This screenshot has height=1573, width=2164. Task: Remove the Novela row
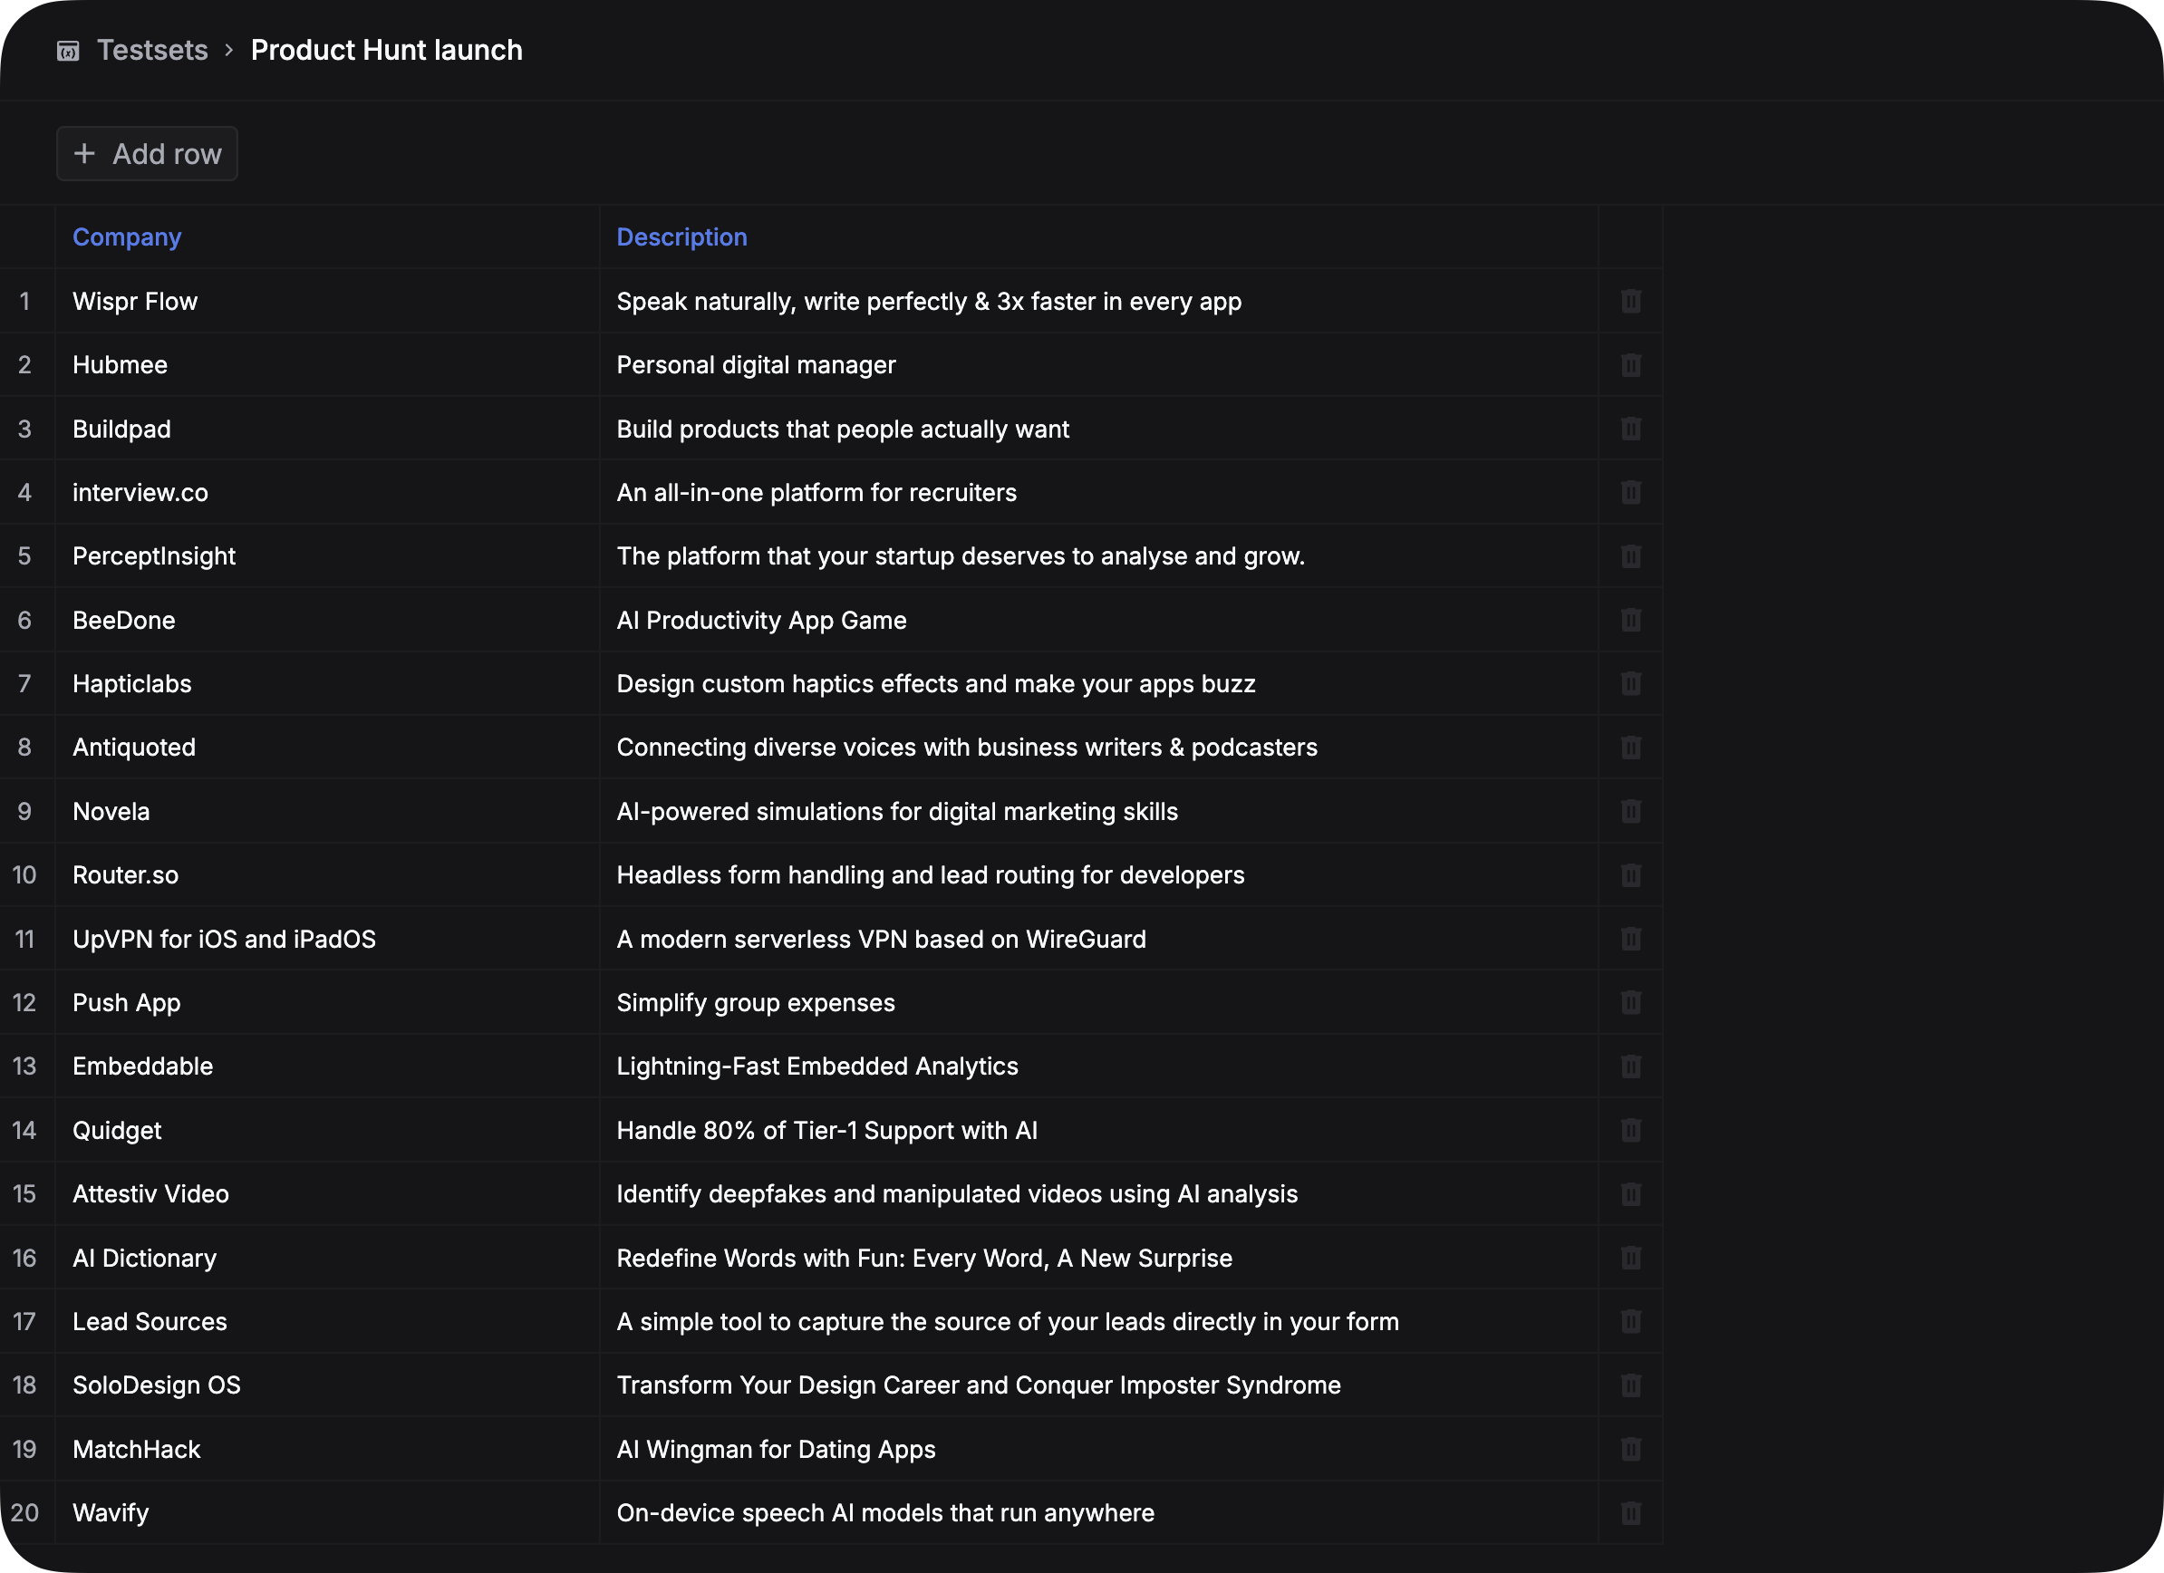pos(1630,812)
